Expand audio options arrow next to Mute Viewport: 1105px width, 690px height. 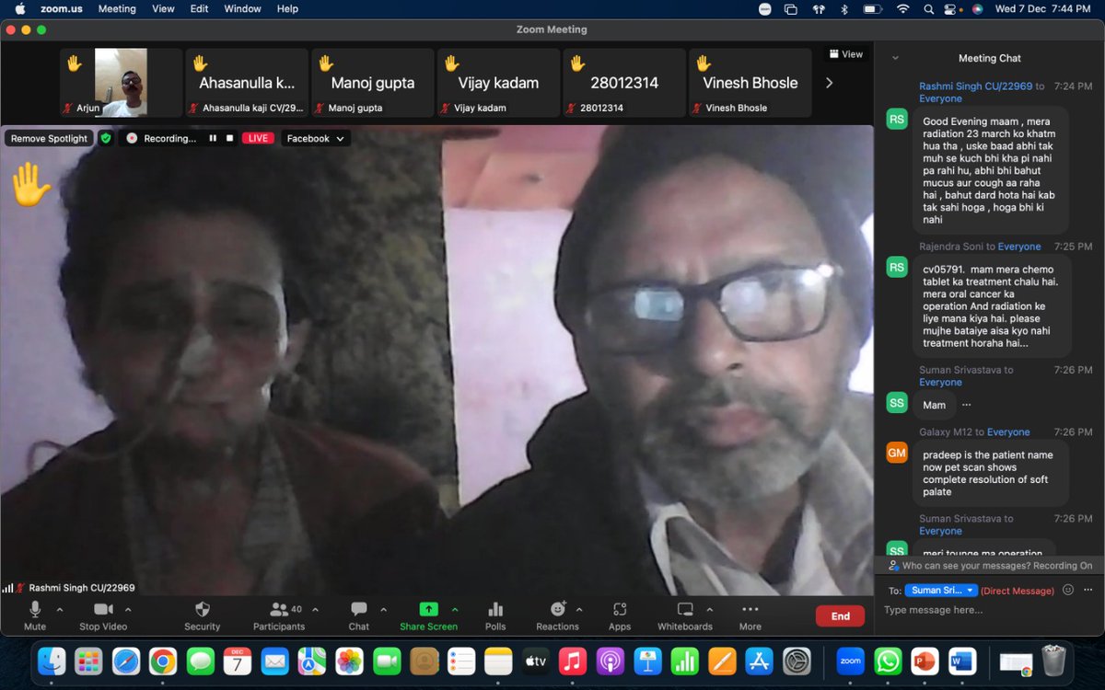pyautogui.click(x=60, y=609)
